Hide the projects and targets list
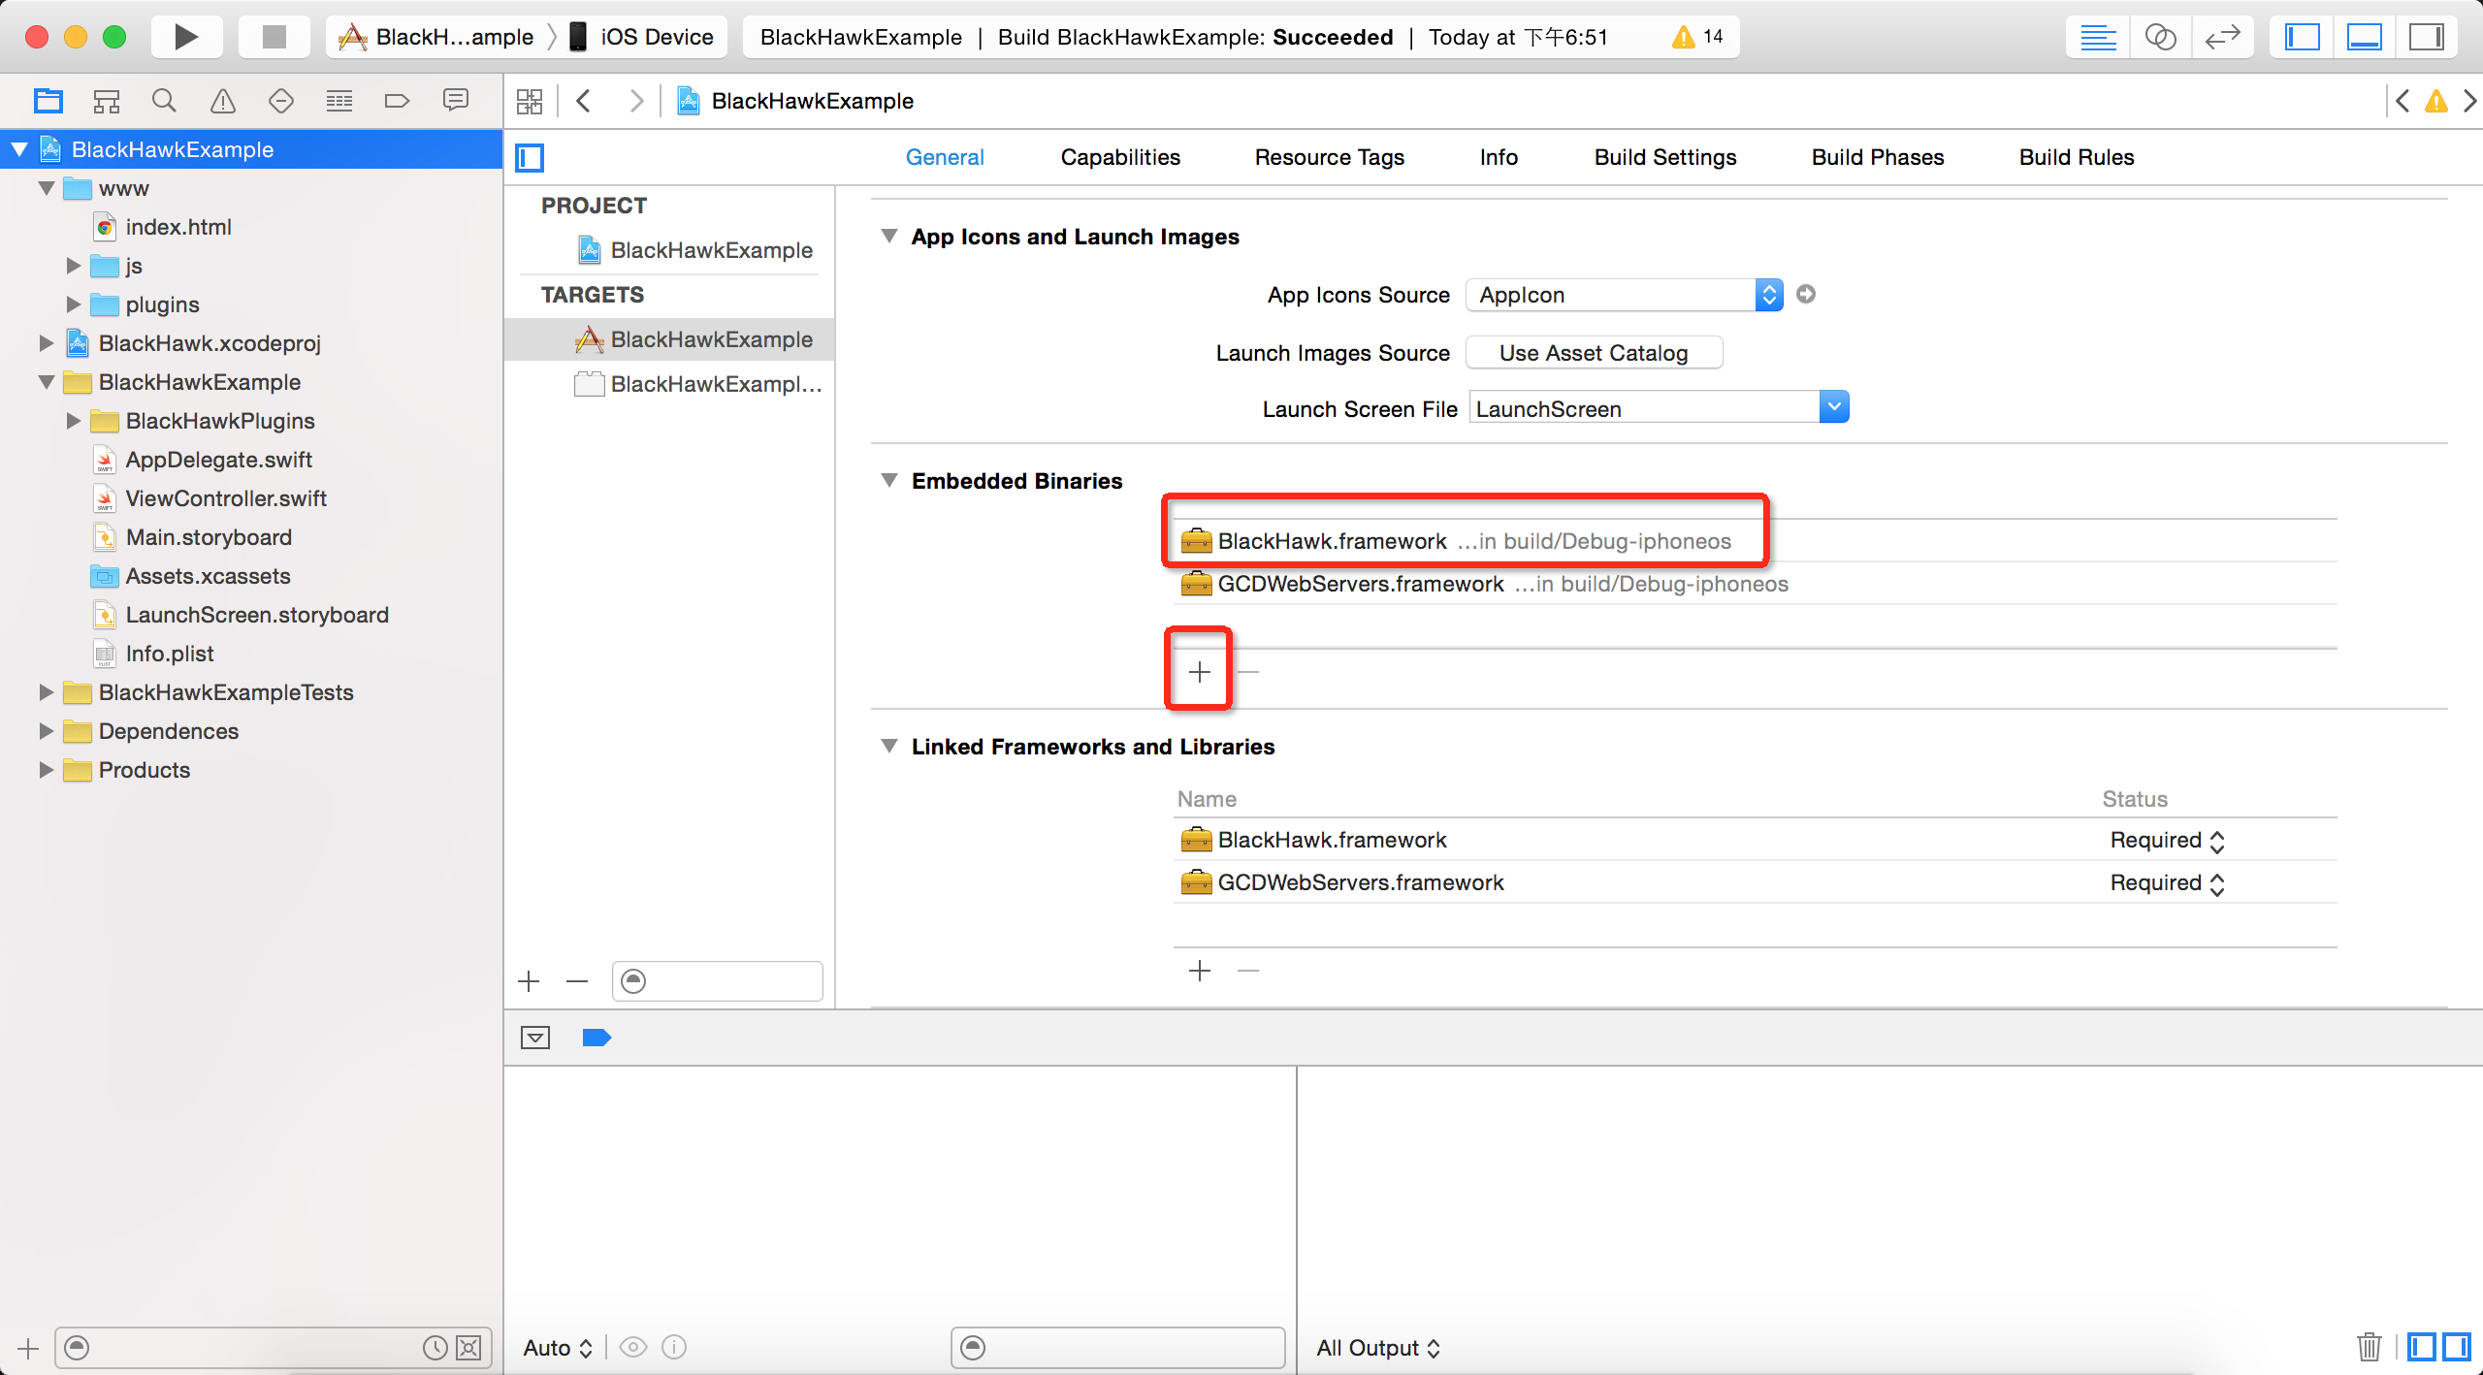 pos(530,157)
